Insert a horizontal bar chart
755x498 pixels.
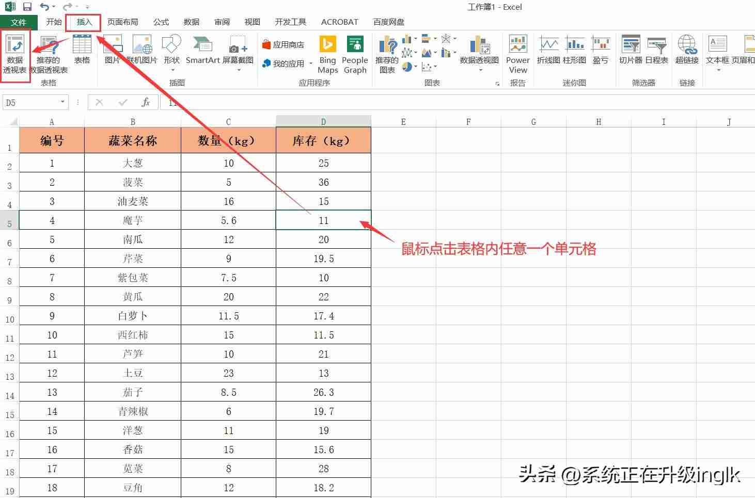[x=426, y=39]
